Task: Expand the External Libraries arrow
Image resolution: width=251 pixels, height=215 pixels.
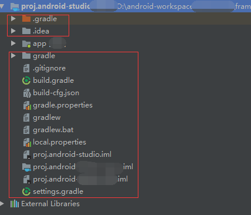Action: point(2,204)
